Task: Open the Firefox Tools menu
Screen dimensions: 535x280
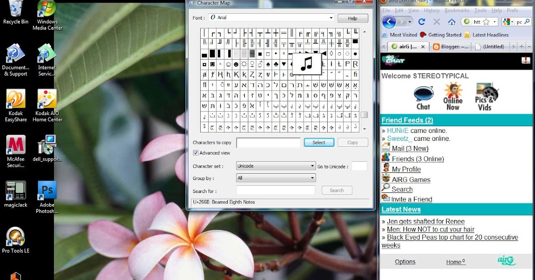Action: pyautogui.click(x=481, y=11)
